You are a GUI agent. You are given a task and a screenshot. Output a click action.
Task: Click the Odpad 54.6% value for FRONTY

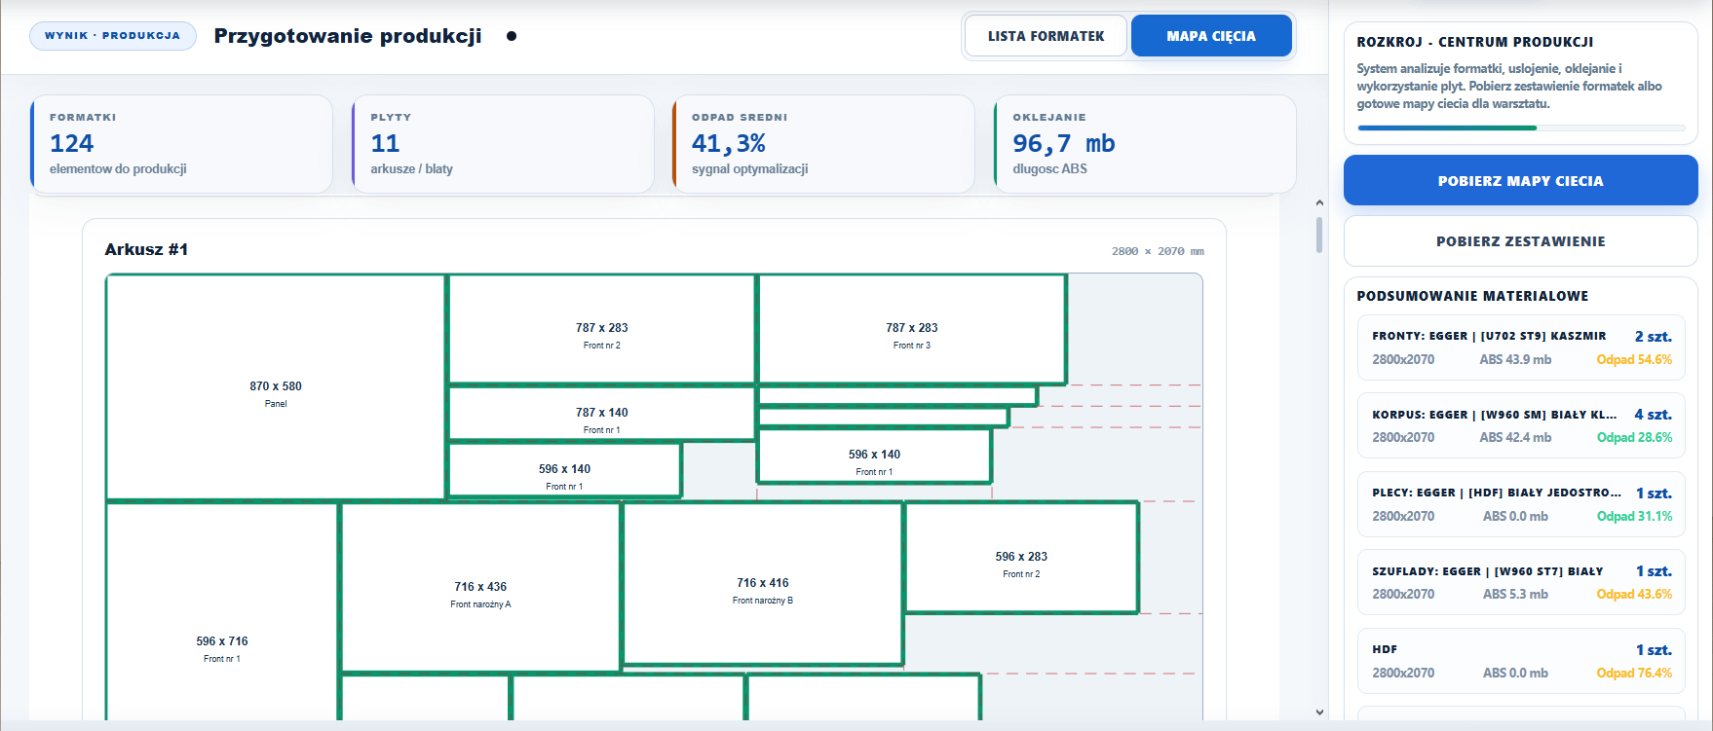point(1634,359)
